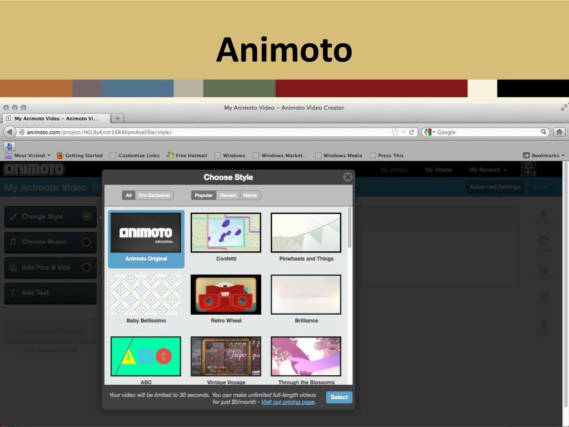Click the Windows bookmark link
This screenshot has height=427, width=569.
click(x=230, y=156)
